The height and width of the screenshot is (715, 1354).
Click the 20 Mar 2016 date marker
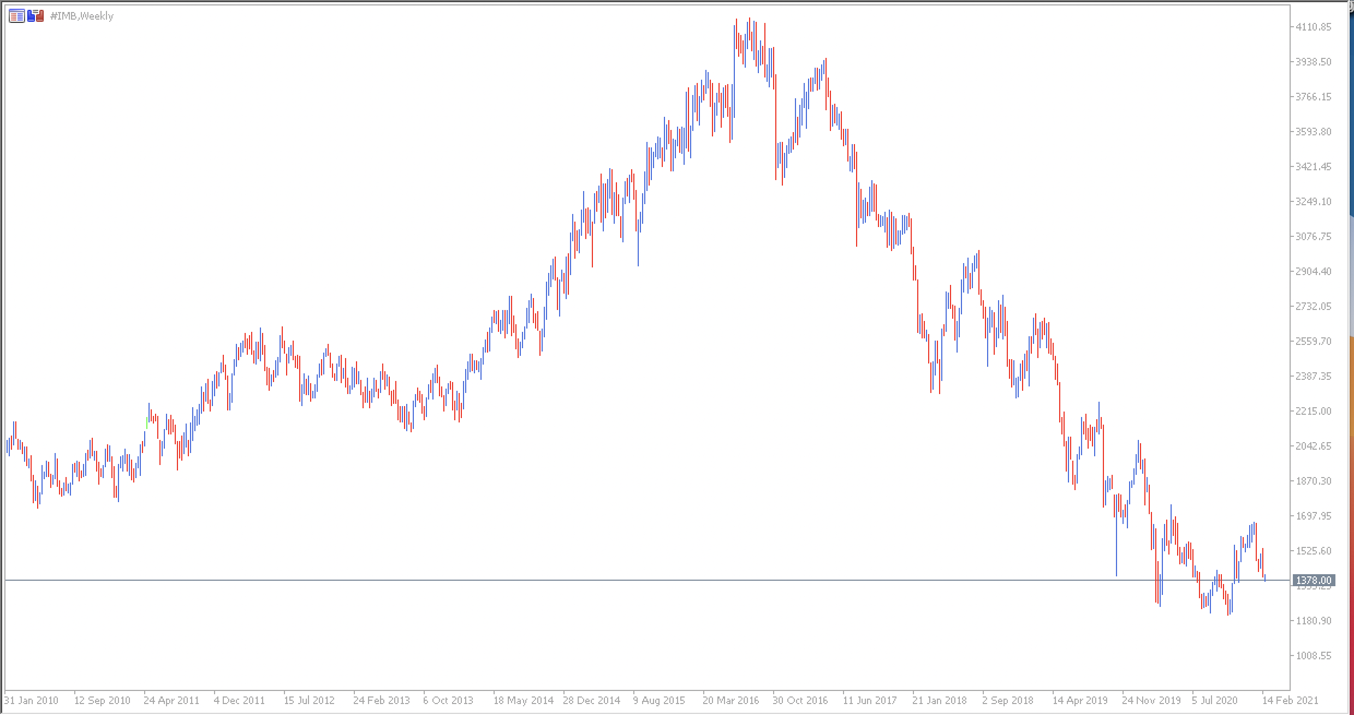tap(731, 700)
